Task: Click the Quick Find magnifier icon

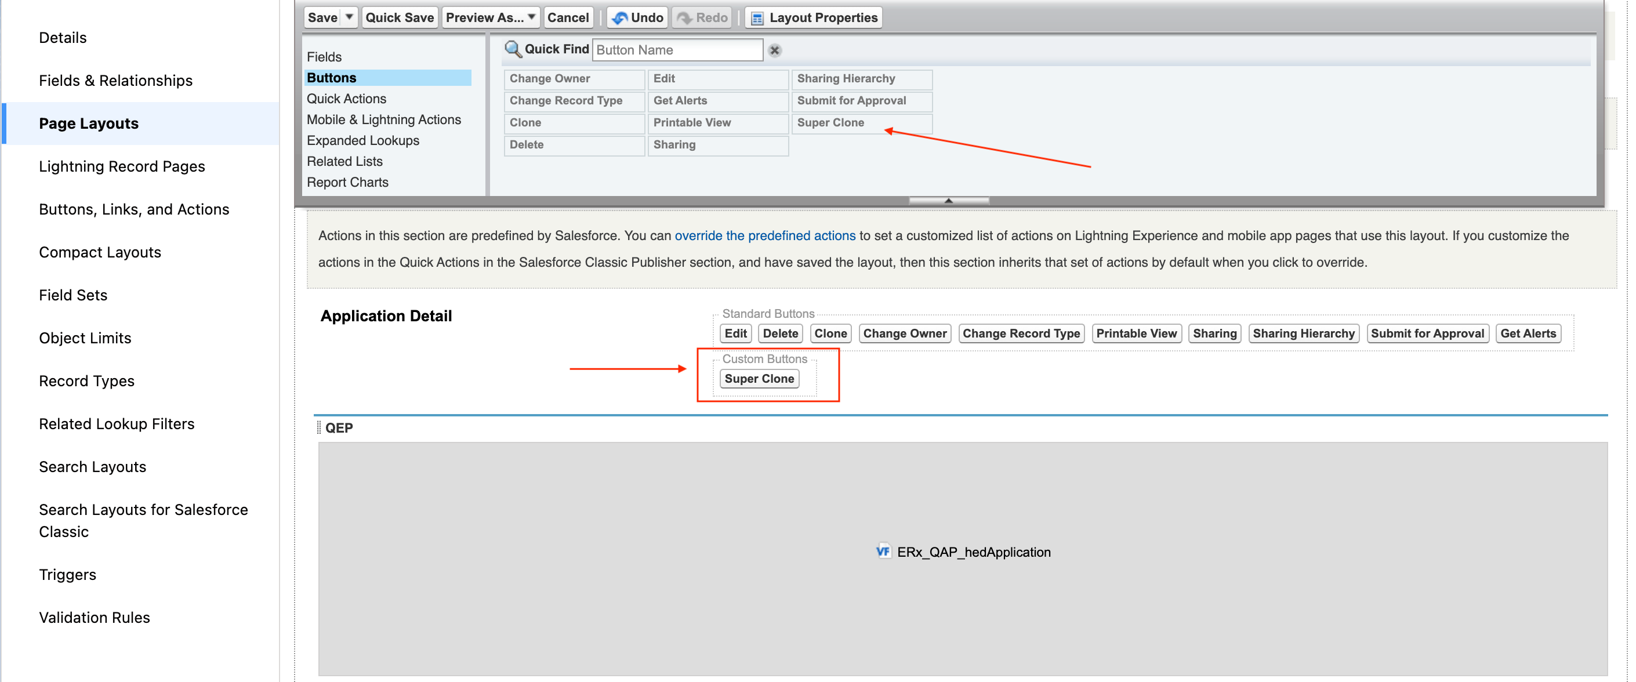Action: pyautogui.click(x=513, y=49)
